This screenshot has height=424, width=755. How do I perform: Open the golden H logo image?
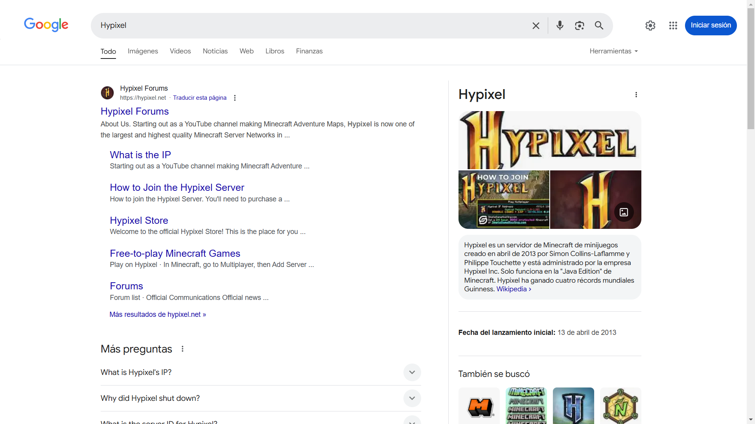coord(595,199)
